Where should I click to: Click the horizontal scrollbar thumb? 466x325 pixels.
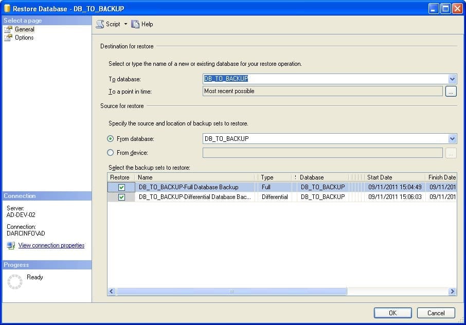[x=231, y=292]
